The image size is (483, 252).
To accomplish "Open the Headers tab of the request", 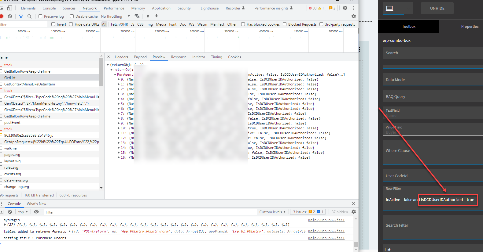I will tap(121, 57).
